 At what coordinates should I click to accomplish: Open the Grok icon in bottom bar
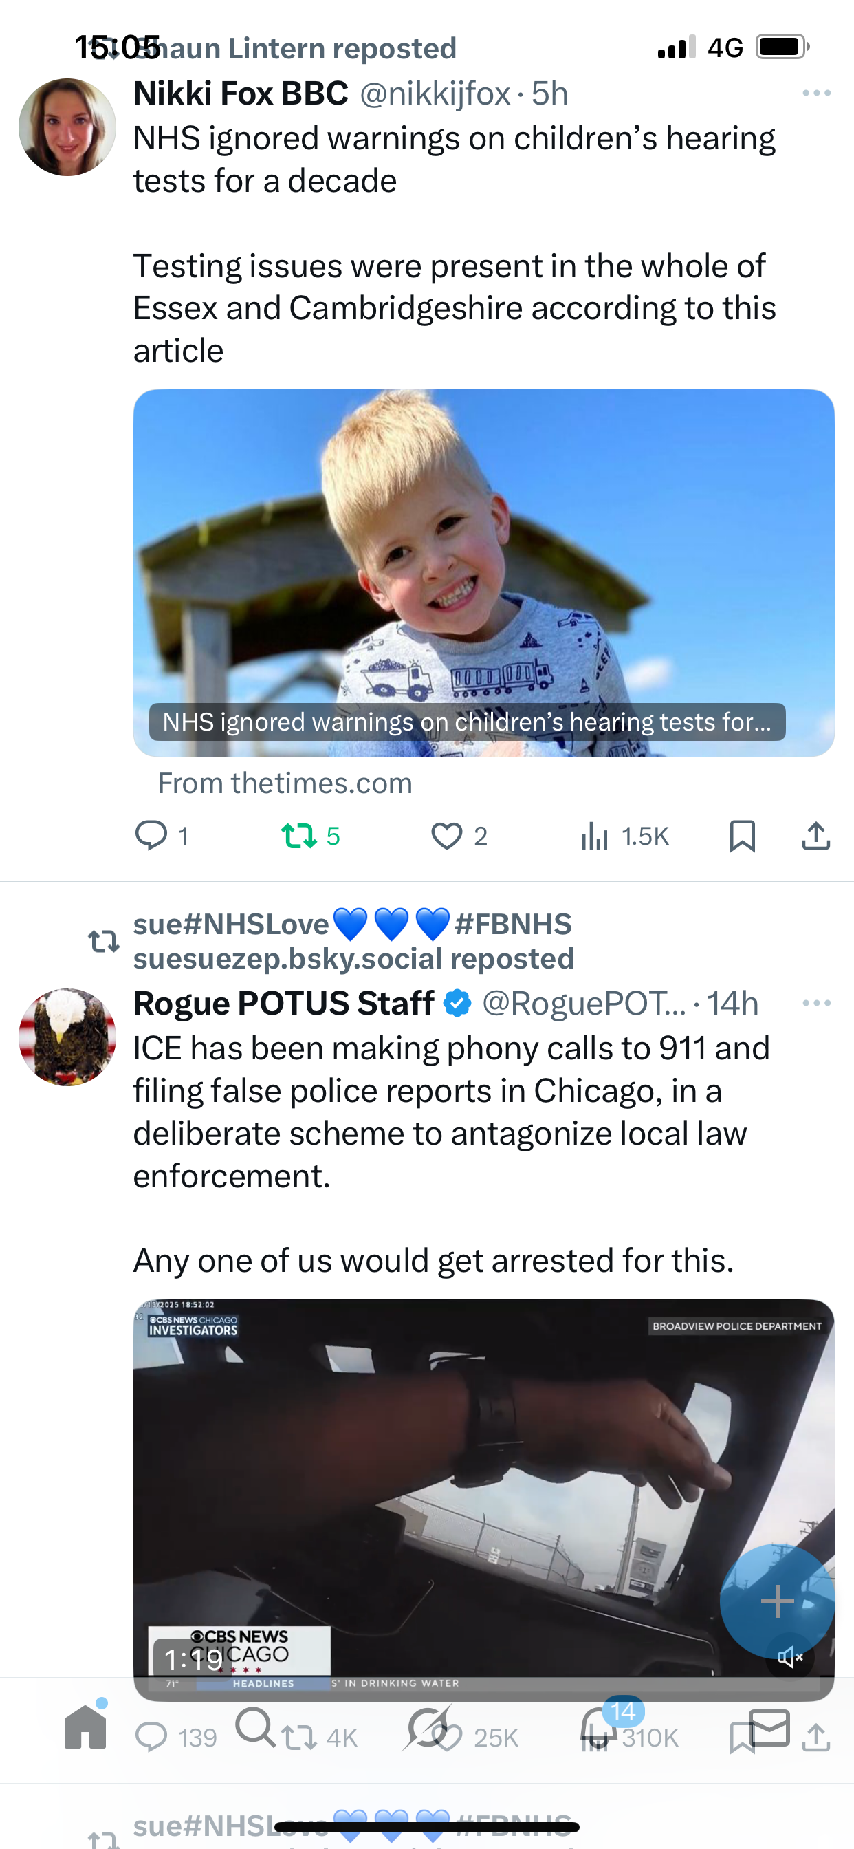pyautogui.click(x=428, y=1729)
